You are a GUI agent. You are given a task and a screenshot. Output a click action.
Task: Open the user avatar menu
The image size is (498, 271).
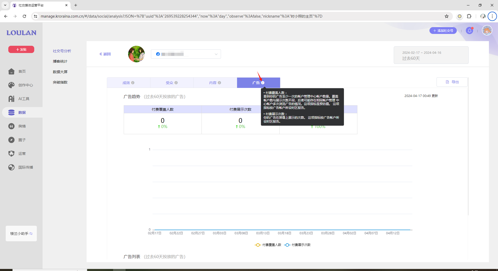click(x=487, y=31)
